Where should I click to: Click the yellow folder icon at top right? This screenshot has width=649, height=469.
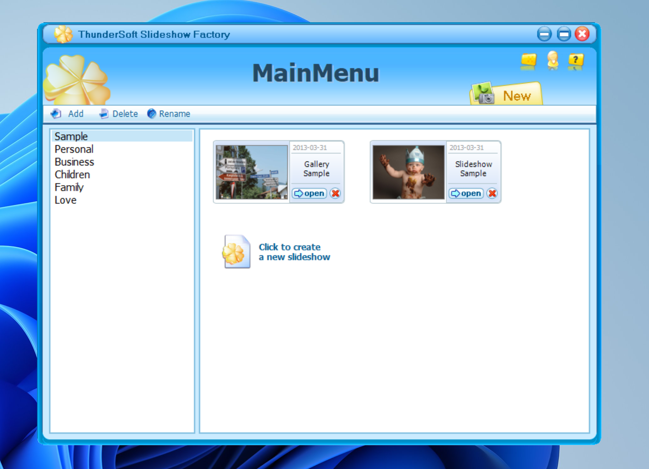pyautogui.click(x=528, y=60)
